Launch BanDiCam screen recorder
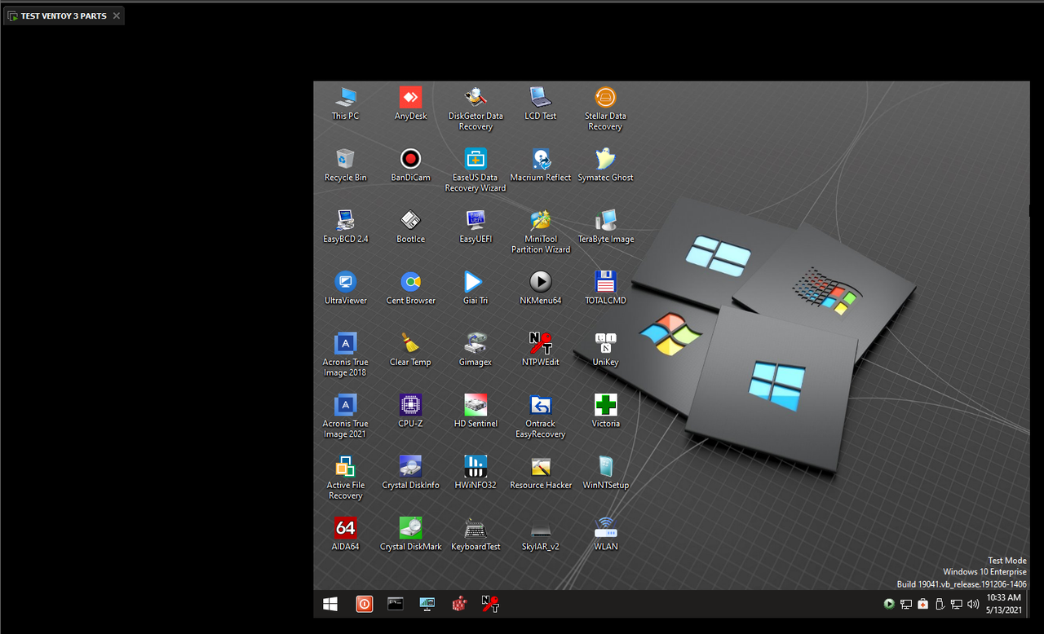The width and height of the screenshot is (1044, 634). click(410, 165)
